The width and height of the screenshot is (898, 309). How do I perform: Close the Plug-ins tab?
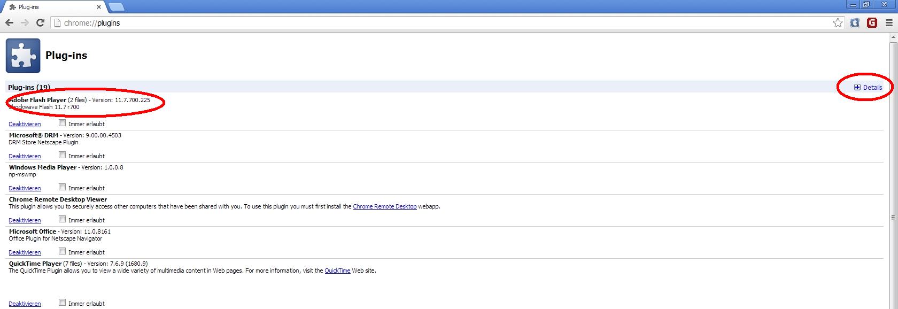tap(99, 7)
